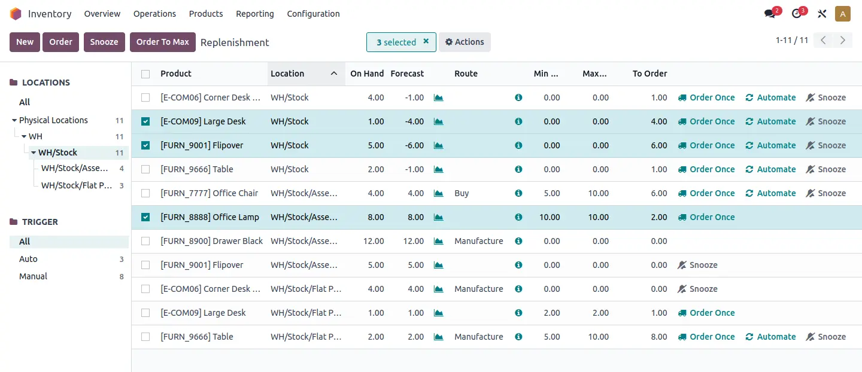Click the debug tools wrench icon

[822, 14]
